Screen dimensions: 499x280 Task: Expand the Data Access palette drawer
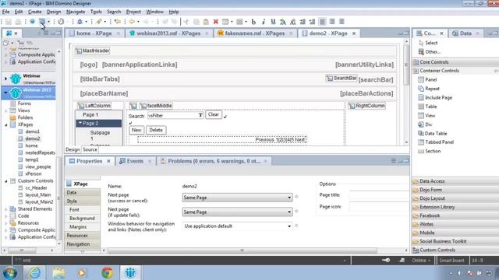coord(455,181)
